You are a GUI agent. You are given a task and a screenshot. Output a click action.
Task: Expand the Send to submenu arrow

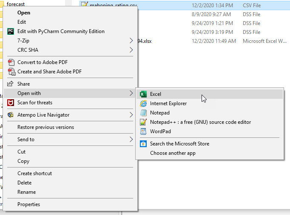pyautogui.click(x=131, y=140)
